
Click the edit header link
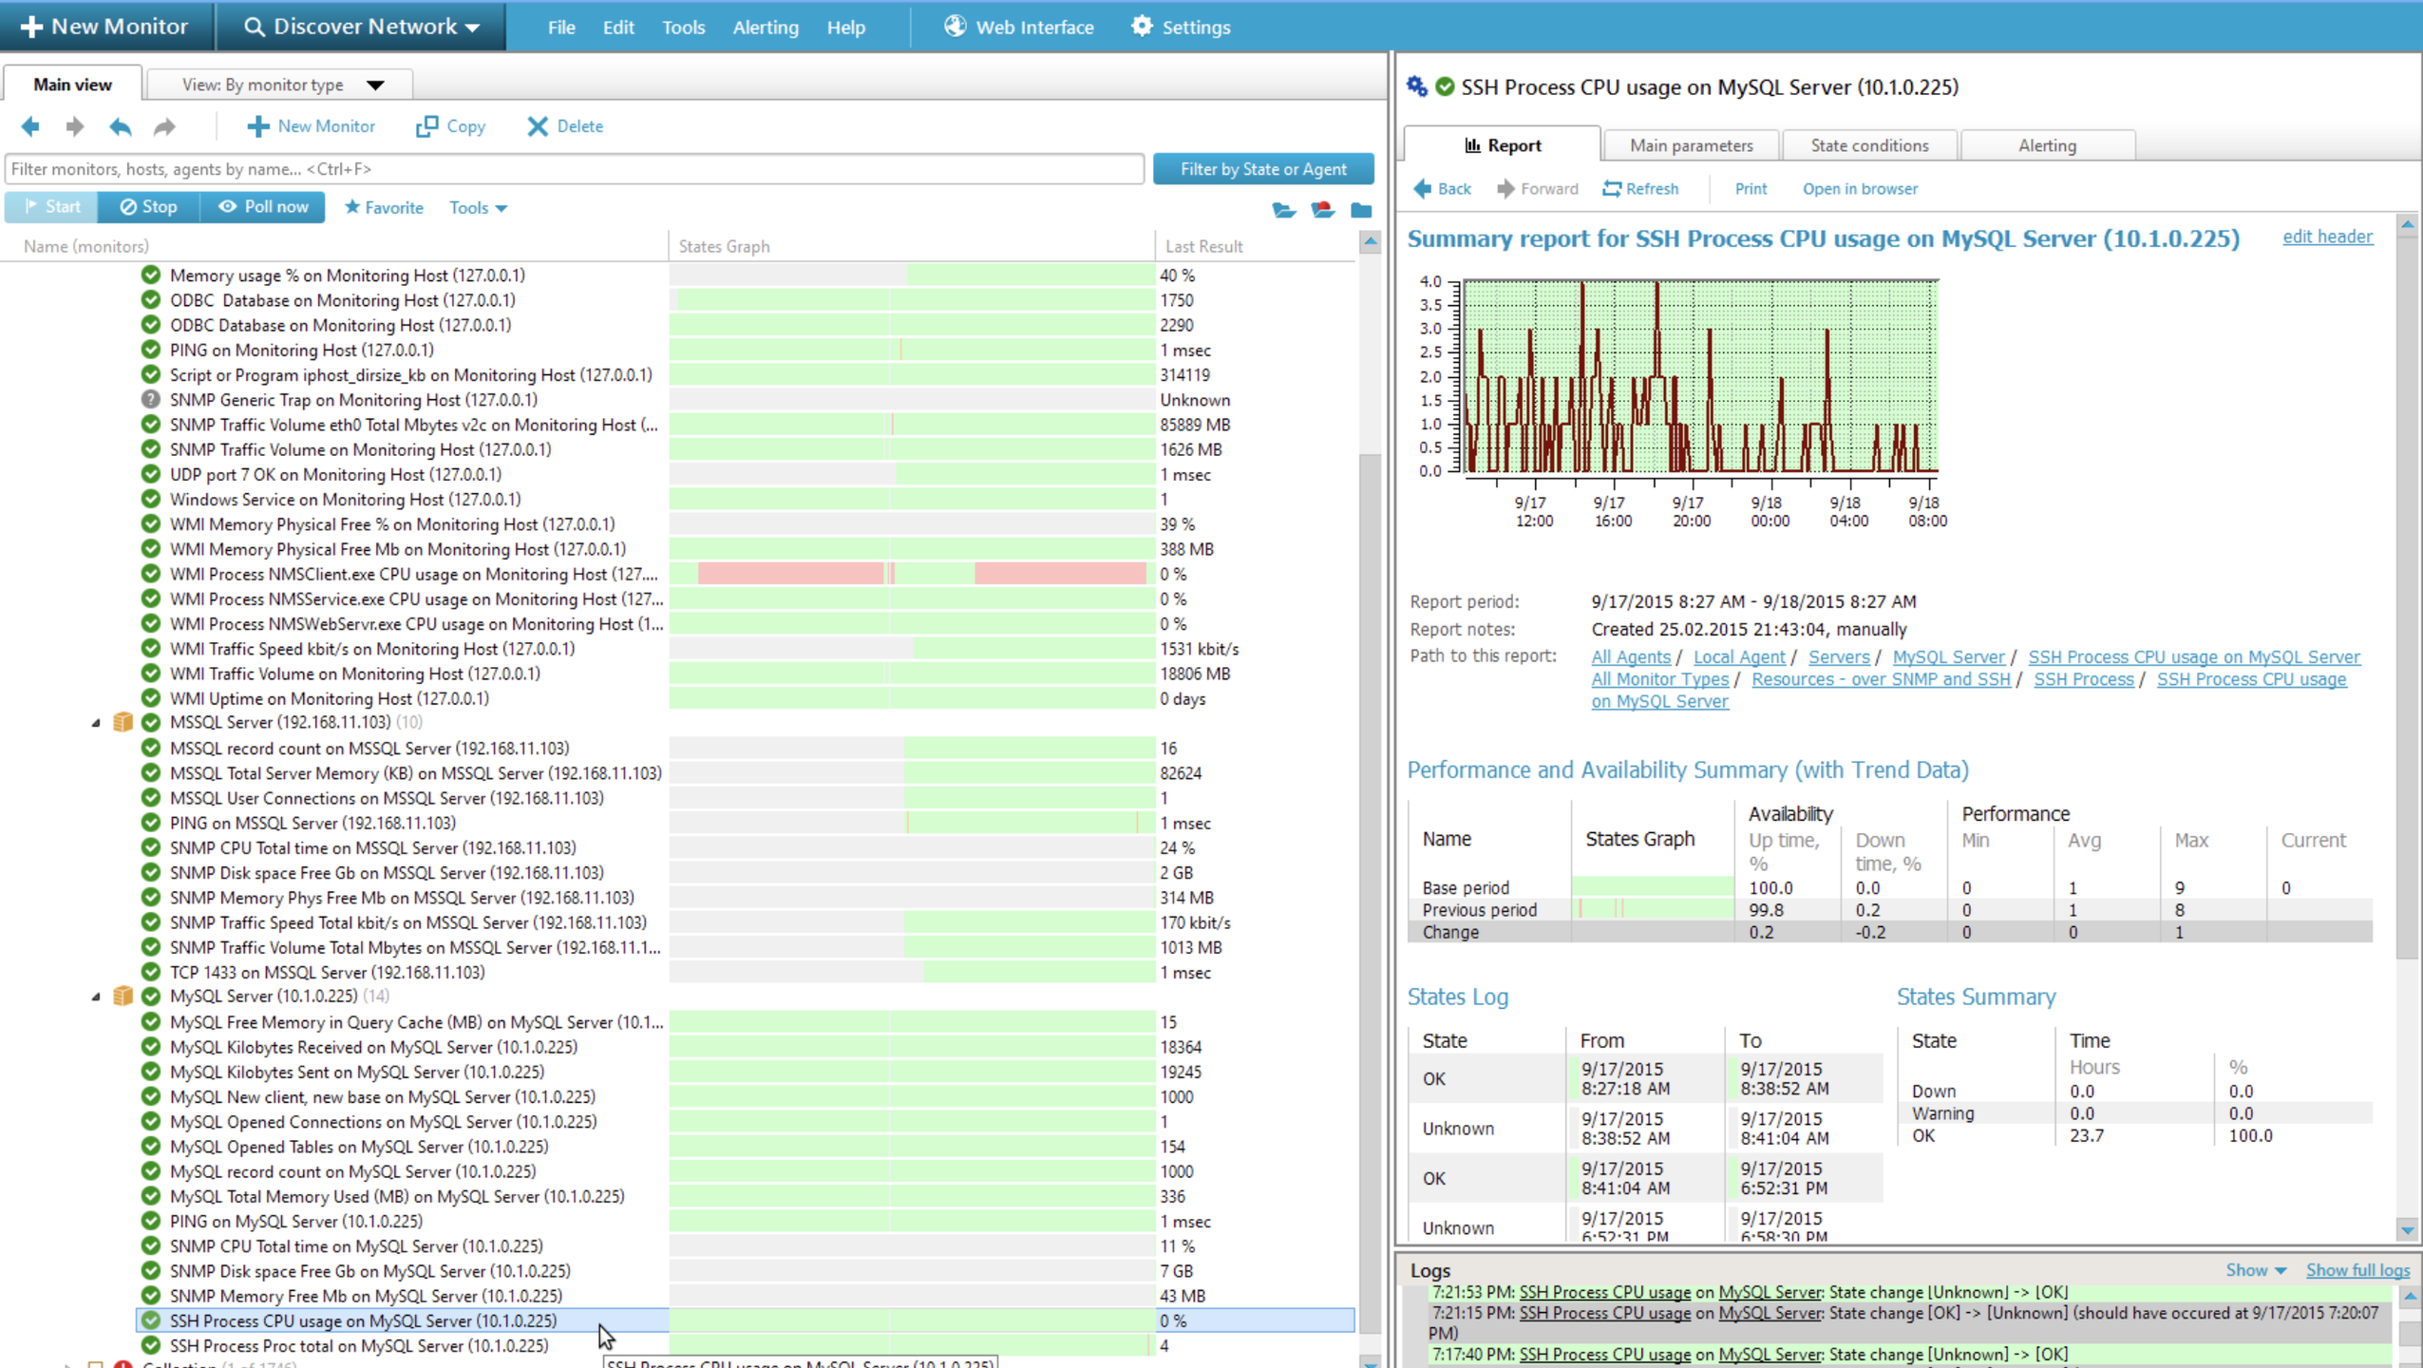pos(2326,237)
